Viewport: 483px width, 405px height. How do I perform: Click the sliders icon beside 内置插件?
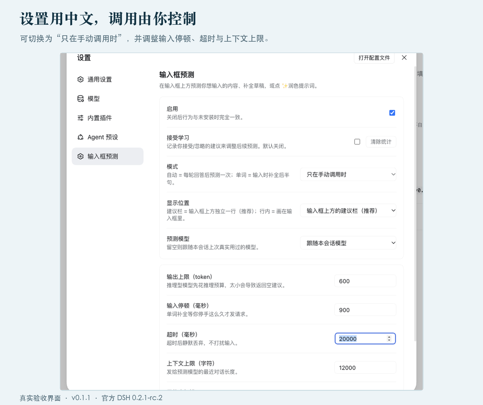point(80,118)
